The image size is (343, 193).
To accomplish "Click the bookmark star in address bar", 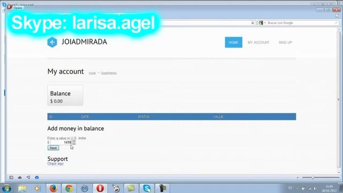I will (252, 23).
